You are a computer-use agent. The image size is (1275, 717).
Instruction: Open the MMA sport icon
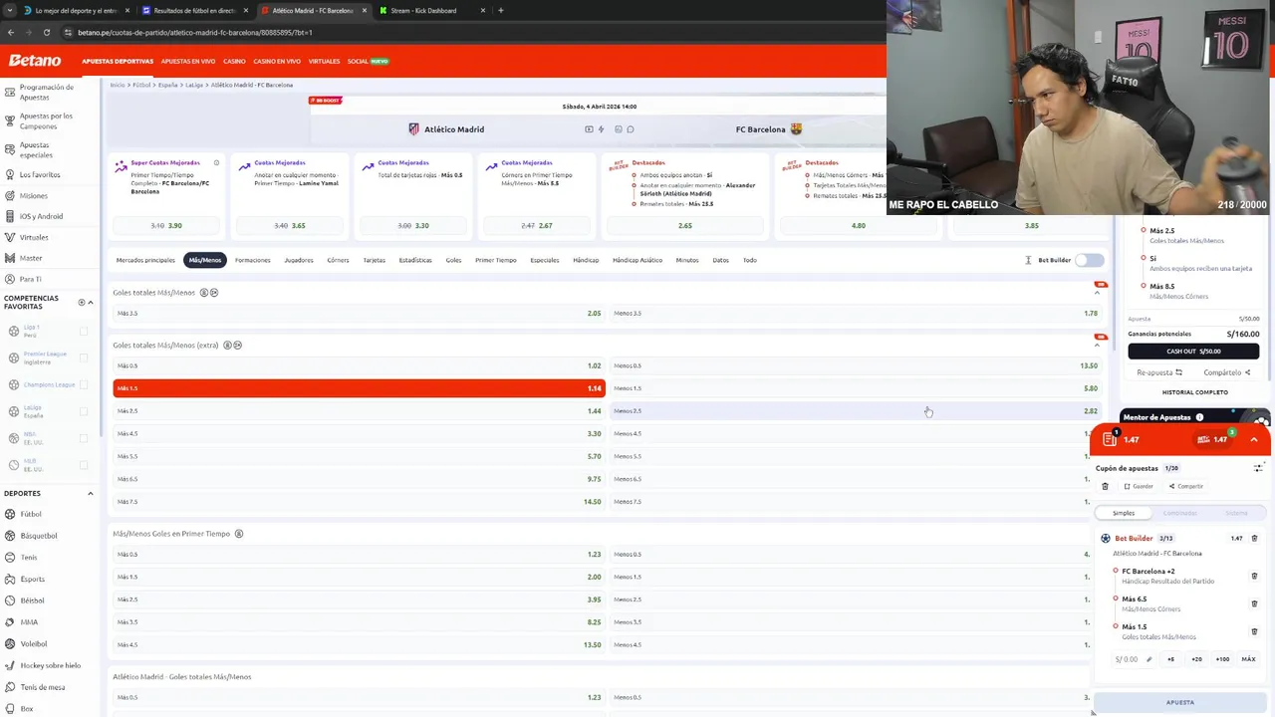[x=11, y=622]
